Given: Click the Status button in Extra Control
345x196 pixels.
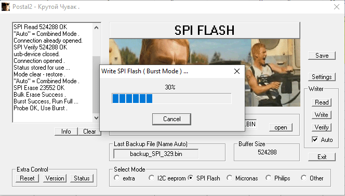Looking at the screenshot, I should click(82, 178).
